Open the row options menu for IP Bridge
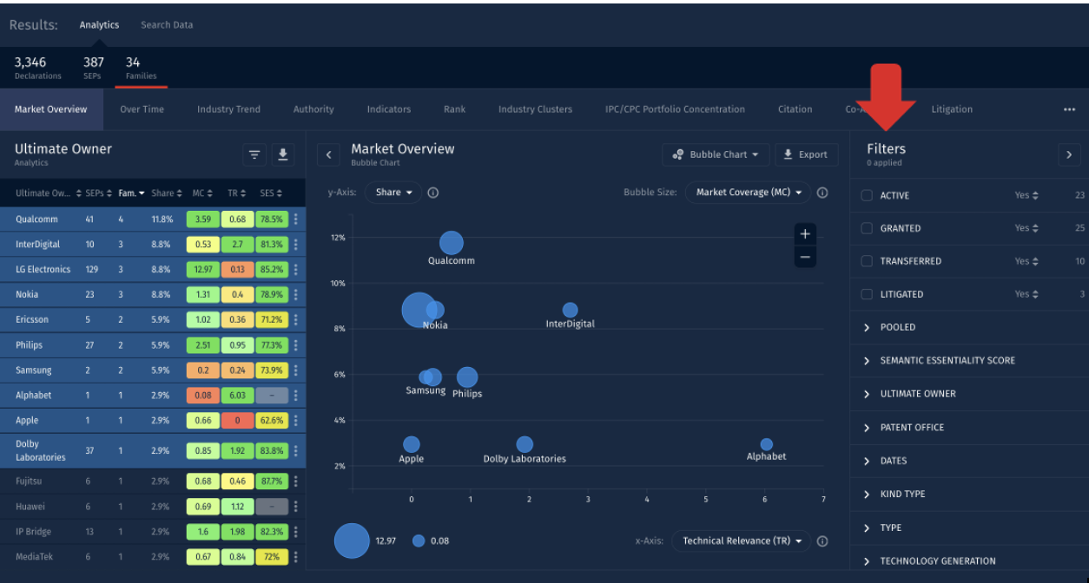The width and height of the screenshot is (1089, 583). pyautogui.click(x=296, y=532)
